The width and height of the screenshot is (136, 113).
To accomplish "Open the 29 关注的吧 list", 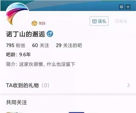I will pos(69,45).
